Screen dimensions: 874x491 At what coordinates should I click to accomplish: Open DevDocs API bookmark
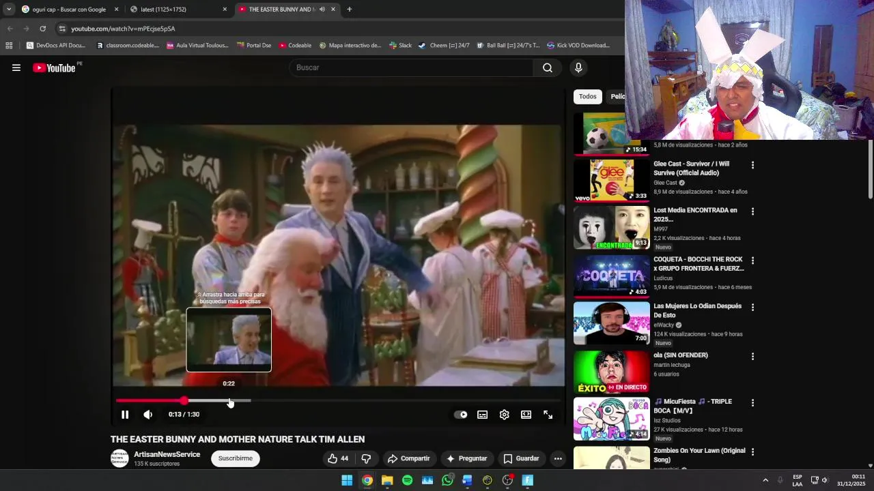click(x=56, y=46)
